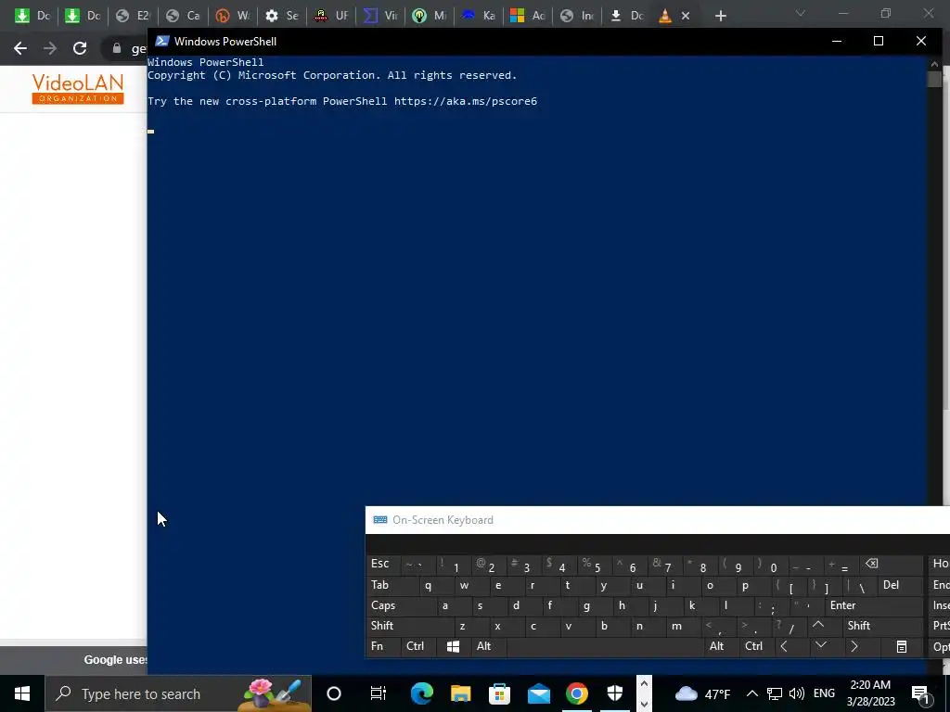950x712 pixels.
Task: Open Windows Security shield on taskbar
Action: 615,693
